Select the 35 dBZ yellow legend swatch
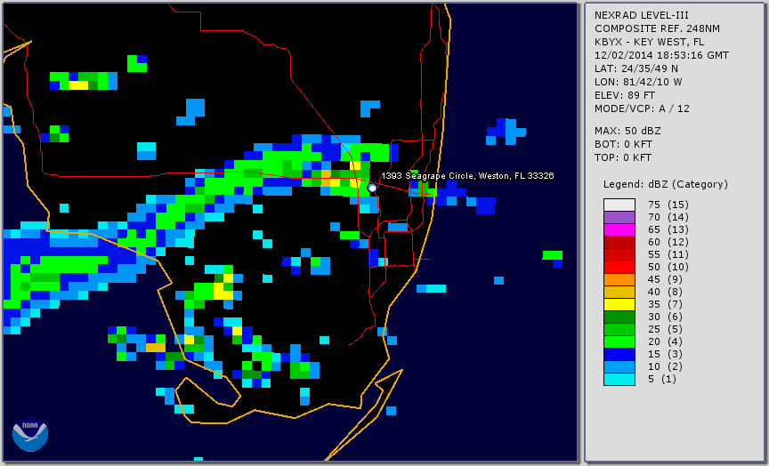 [x=619, y=304]
